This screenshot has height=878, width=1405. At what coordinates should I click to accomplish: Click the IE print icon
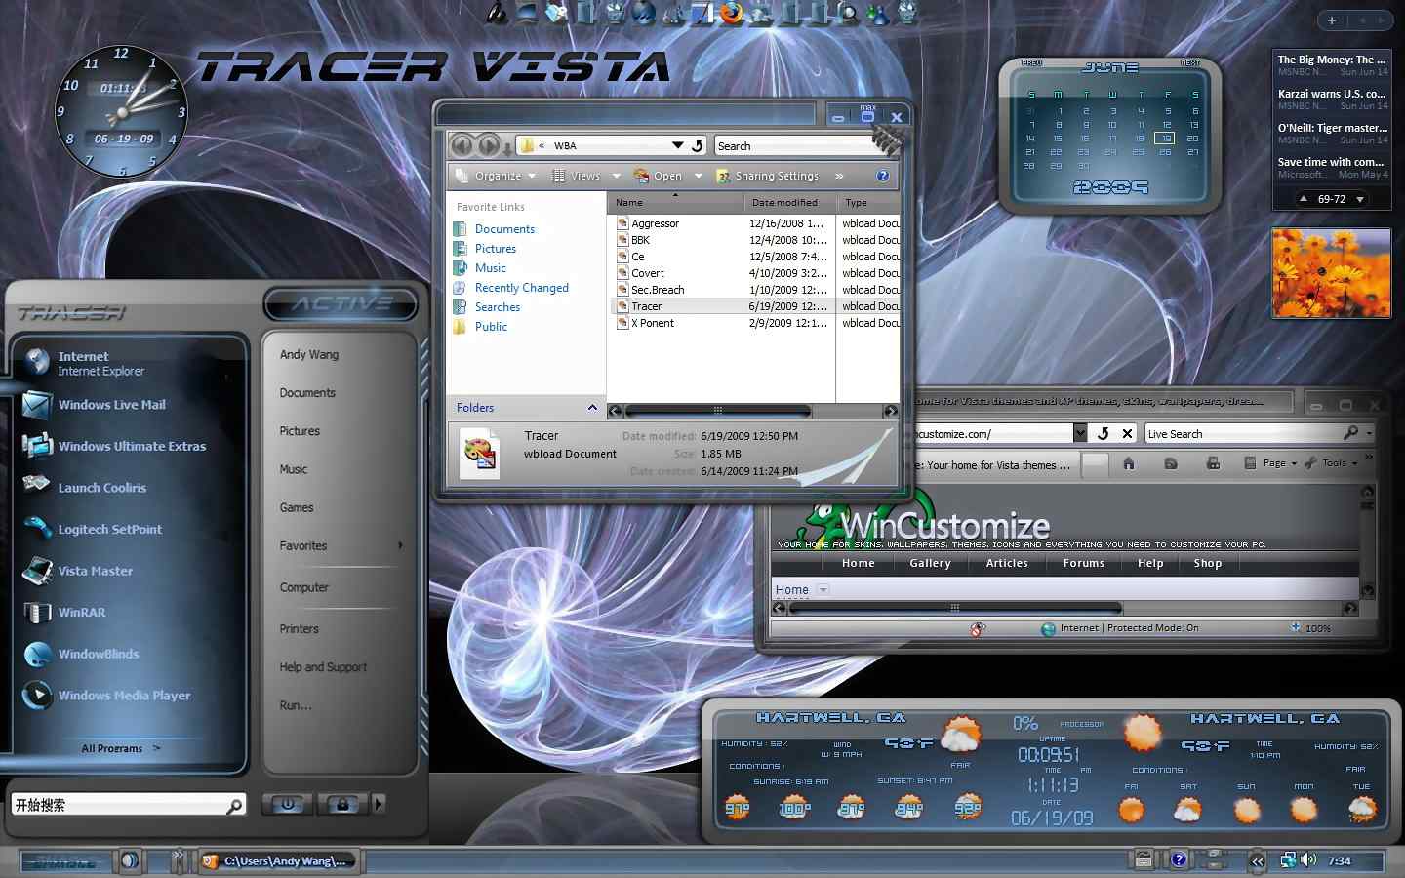1213,463
